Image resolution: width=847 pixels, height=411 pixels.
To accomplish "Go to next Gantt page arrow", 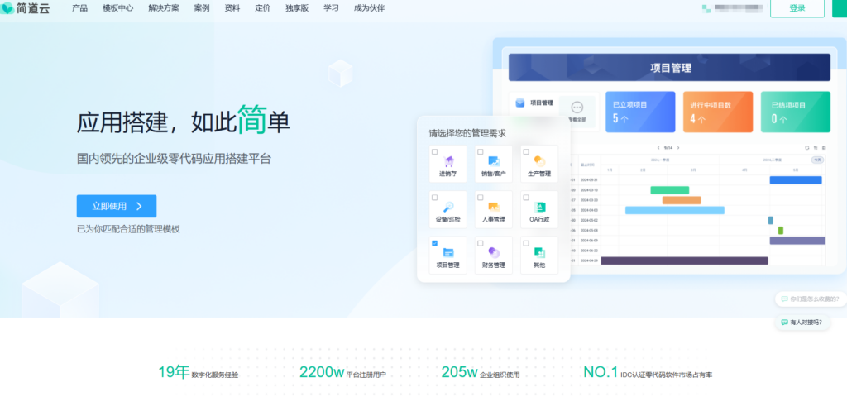I will [678, 147].
